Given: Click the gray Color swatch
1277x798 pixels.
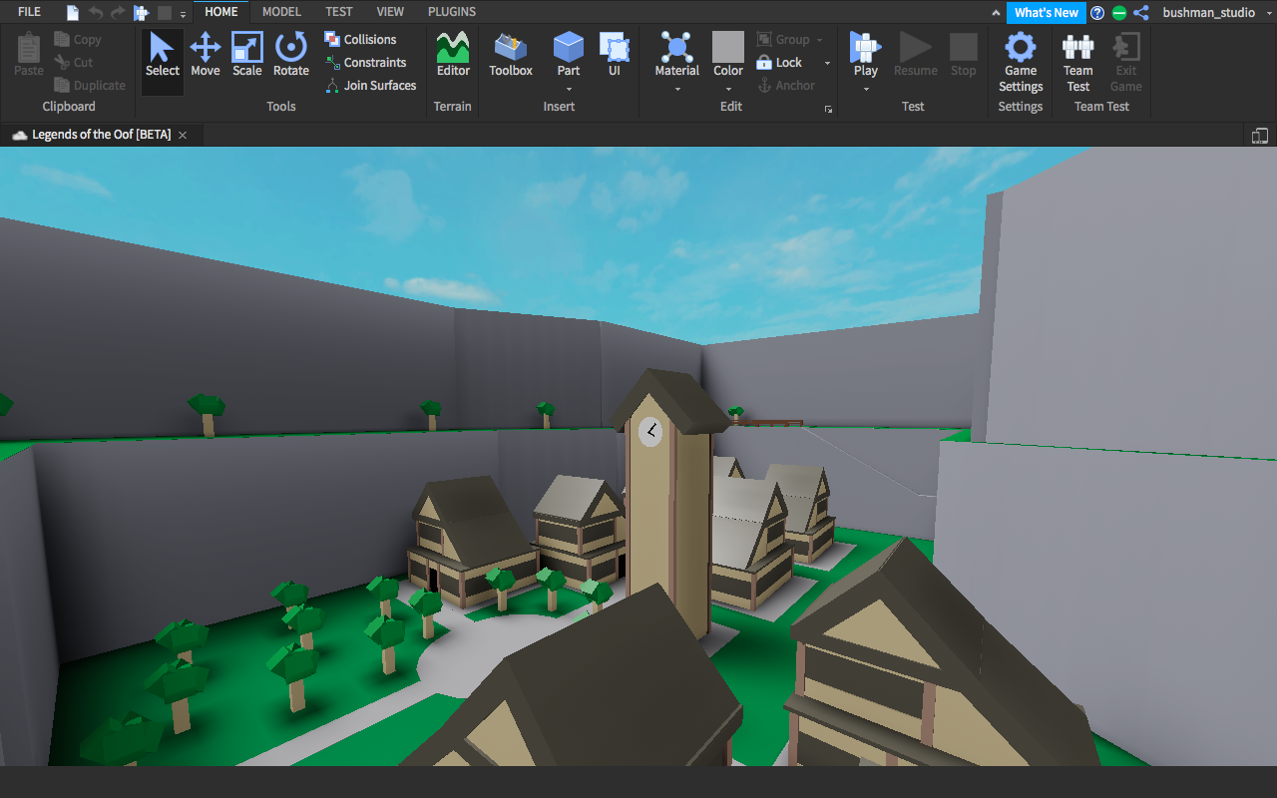Looking at the screenshot, I should (x=728, y=47).
